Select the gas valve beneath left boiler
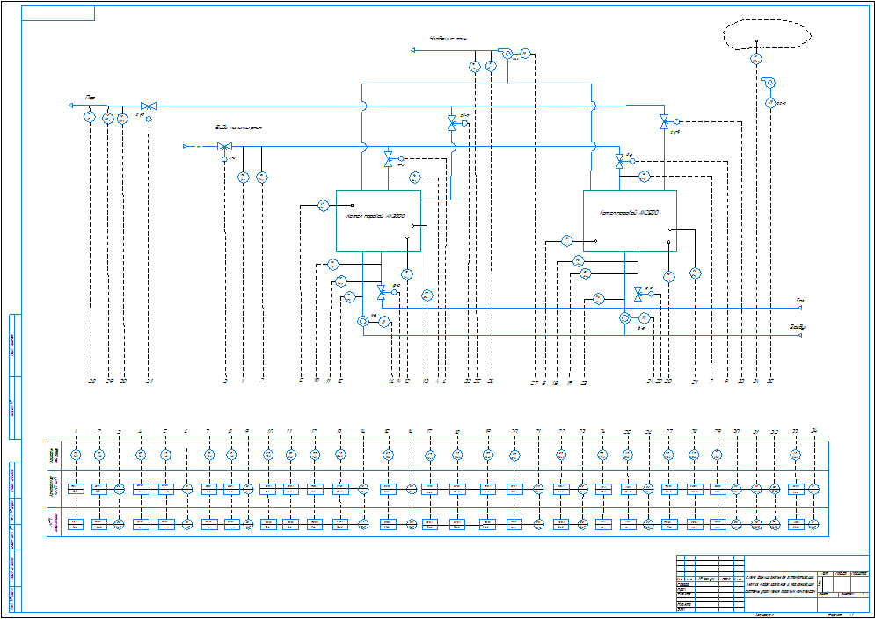Image resolution: width=875 pixels, height=619 pixels. point(381,290)
